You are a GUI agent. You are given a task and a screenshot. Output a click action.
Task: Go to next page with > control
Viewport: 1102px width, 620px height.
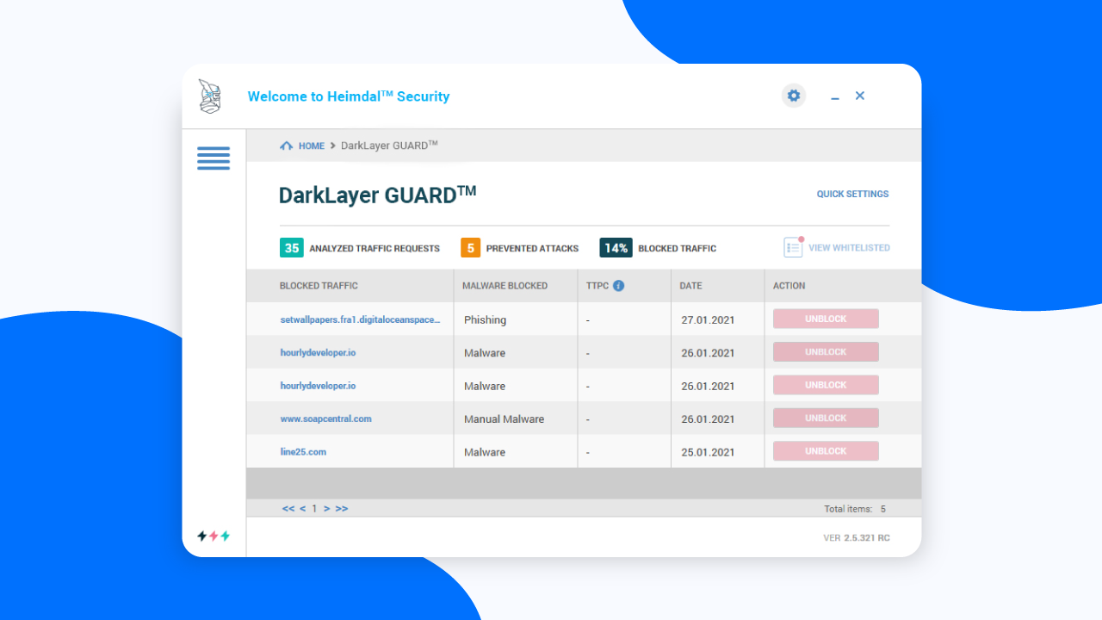click(x=327, y=509)
